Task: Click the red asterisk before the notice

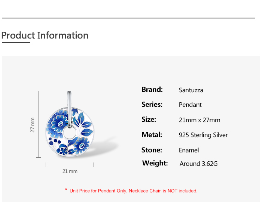Action: (x=66, y=190)
